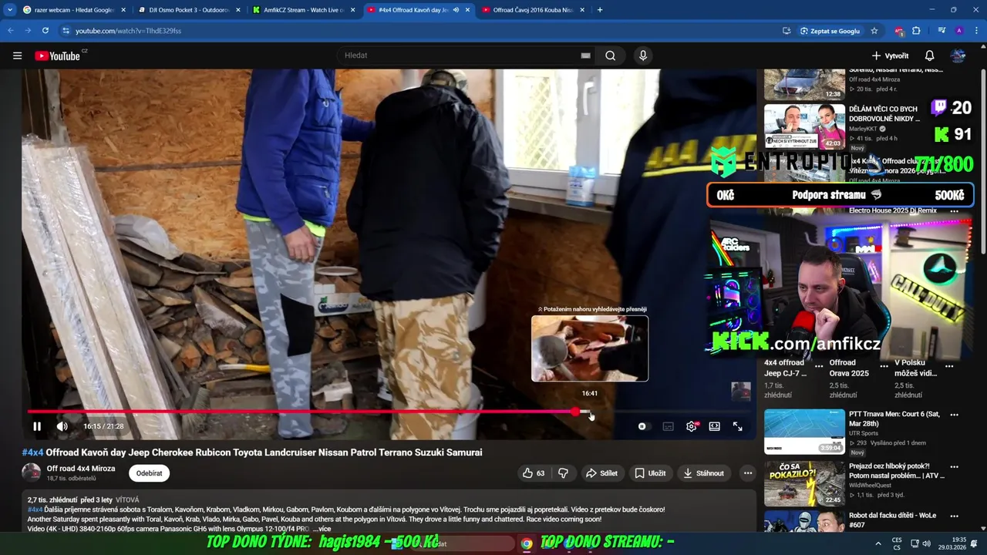Open the Prejazd cez hlboký potok thumbnail

(804, 483)
